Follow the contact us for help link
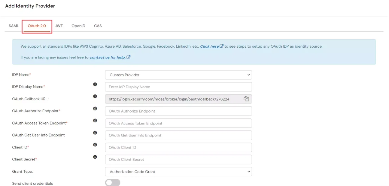The width and height of the screenshot is (389, 186). [x=108, y=57]
